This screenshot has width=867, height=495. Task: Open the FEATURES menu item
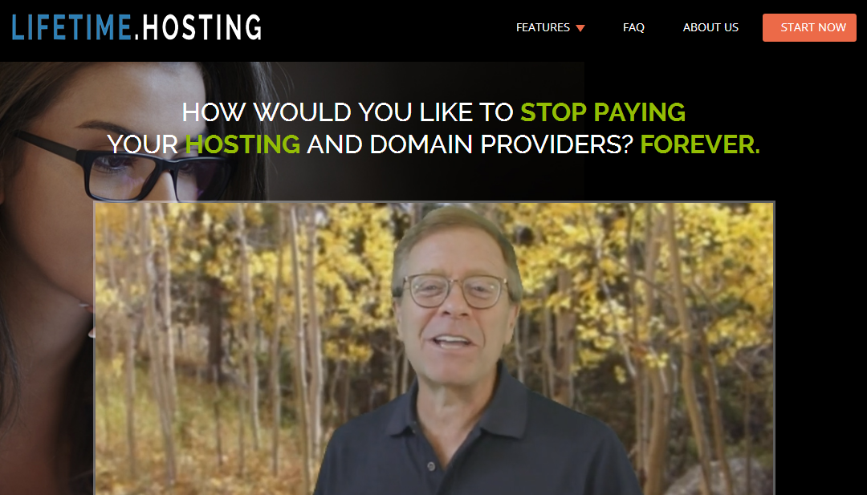click(543, 27)
